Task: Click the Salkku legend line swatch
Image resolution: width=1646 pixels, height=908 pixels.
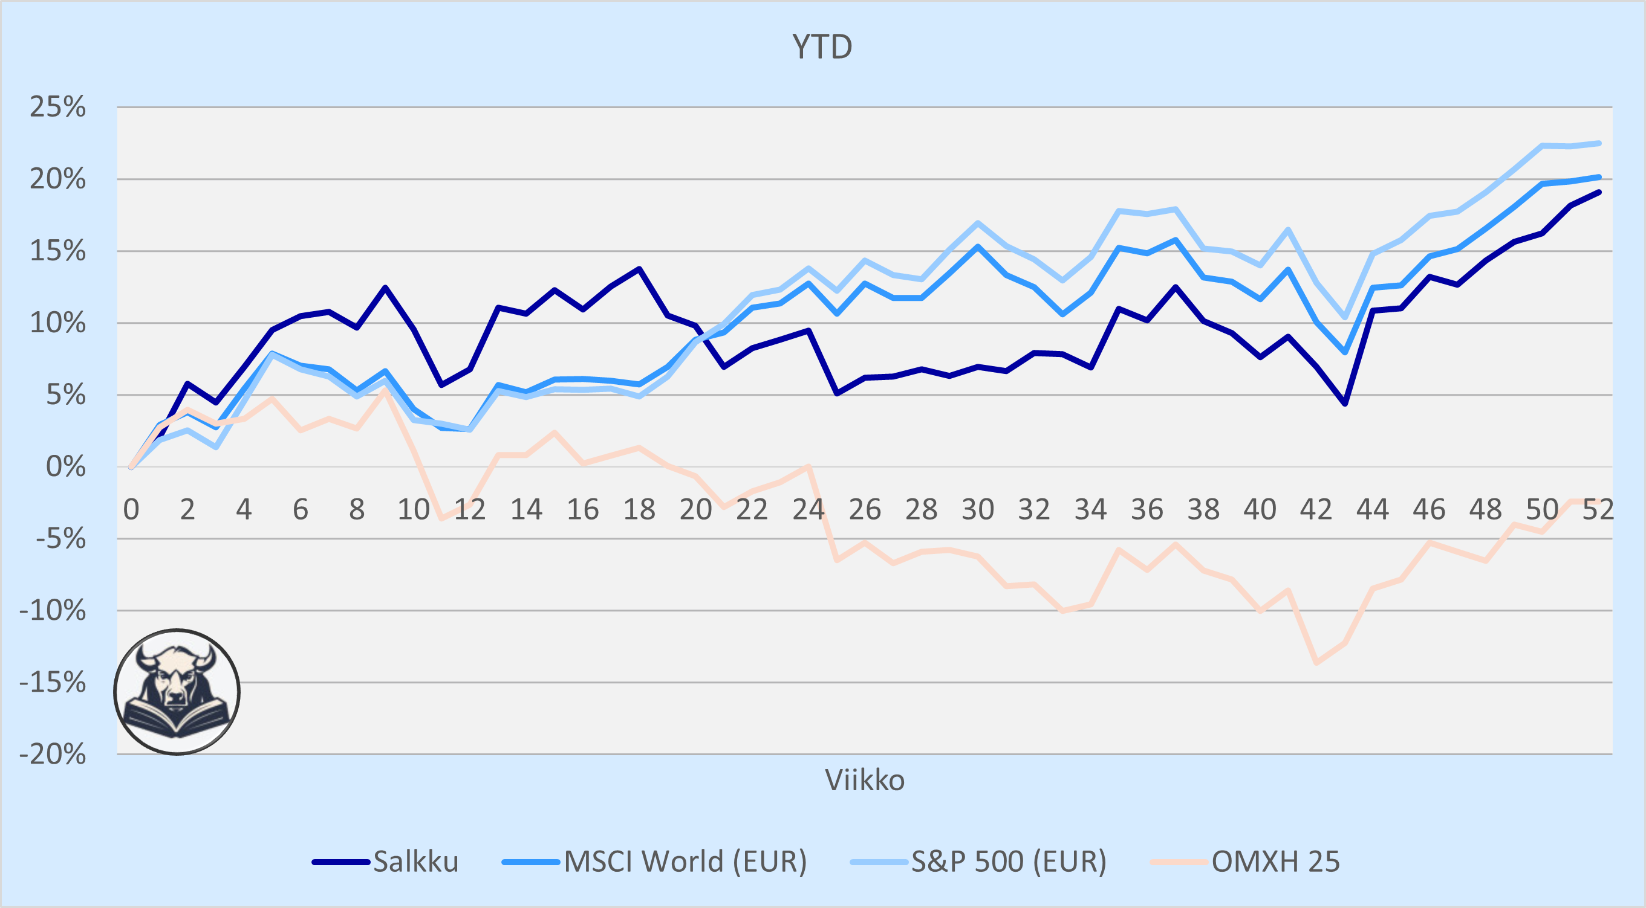Action: point(340,862)
